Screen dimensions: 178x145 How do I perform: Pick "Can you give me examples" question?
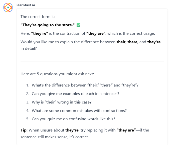[x=75, y=93]
